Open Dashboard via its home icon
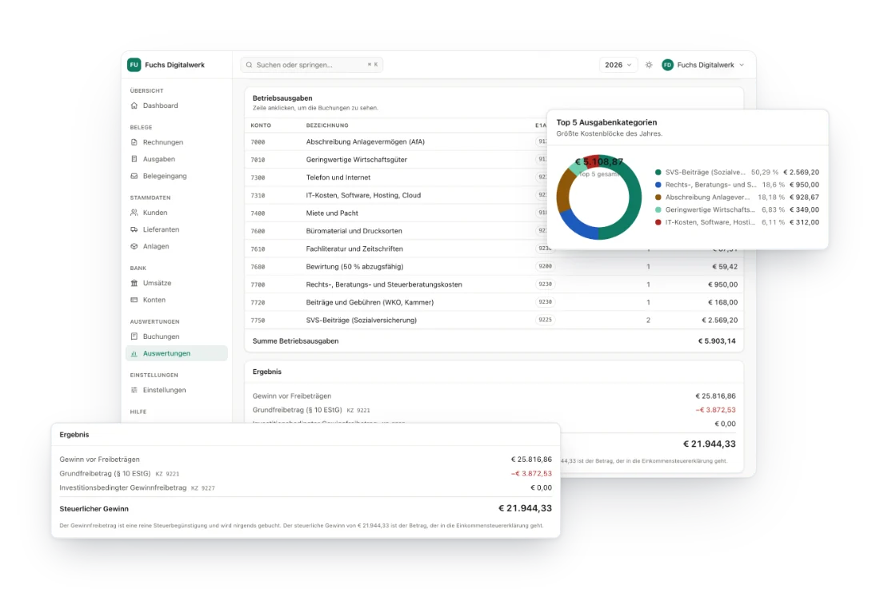Viewport: 880px width, 589px height. [x=134, y=105]
